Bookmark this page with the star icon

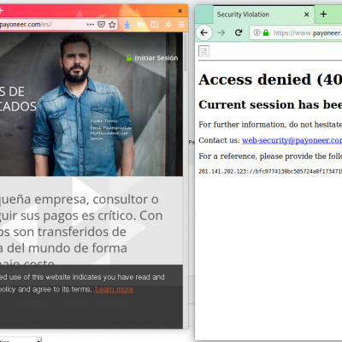coord(112,25)
